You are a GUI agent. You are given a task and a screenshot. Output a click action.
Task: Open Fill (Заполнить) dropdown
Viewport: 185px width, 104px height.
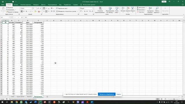point(141,10)
